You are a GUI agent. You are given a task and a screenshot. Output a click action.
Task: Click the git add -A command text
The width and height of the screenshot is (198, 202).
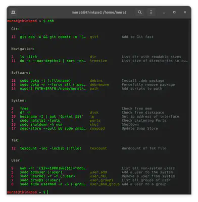click(x=53, y=37)
